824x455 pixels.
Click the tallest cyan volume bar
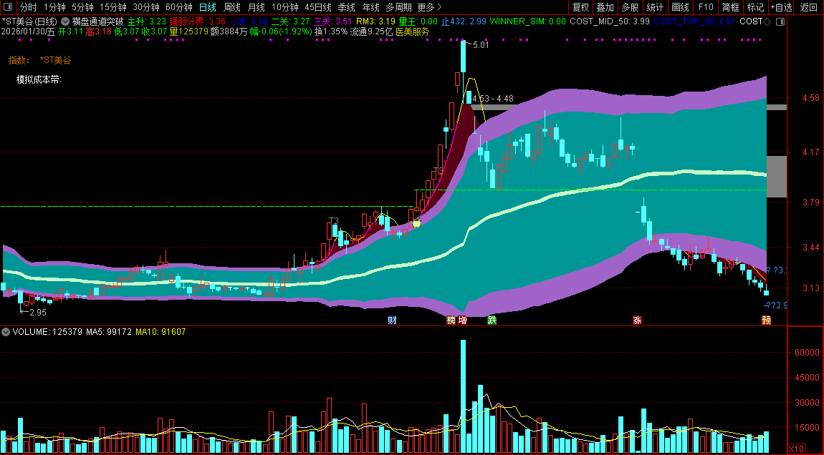click(463, 397)
